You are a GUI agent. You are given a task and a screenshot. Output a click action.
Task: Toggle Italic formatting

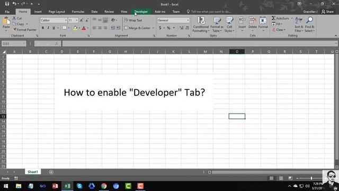(48, 28)
